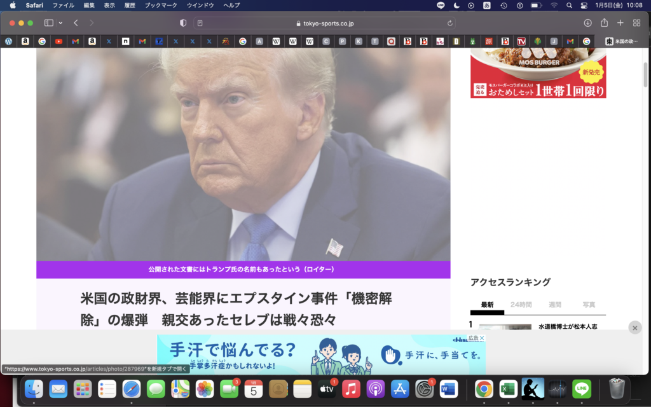Select the 写真 tab in アクセスランキング
Image resolution: width=651 pixels, height=407 pixels.
click(x=588, y=305)
